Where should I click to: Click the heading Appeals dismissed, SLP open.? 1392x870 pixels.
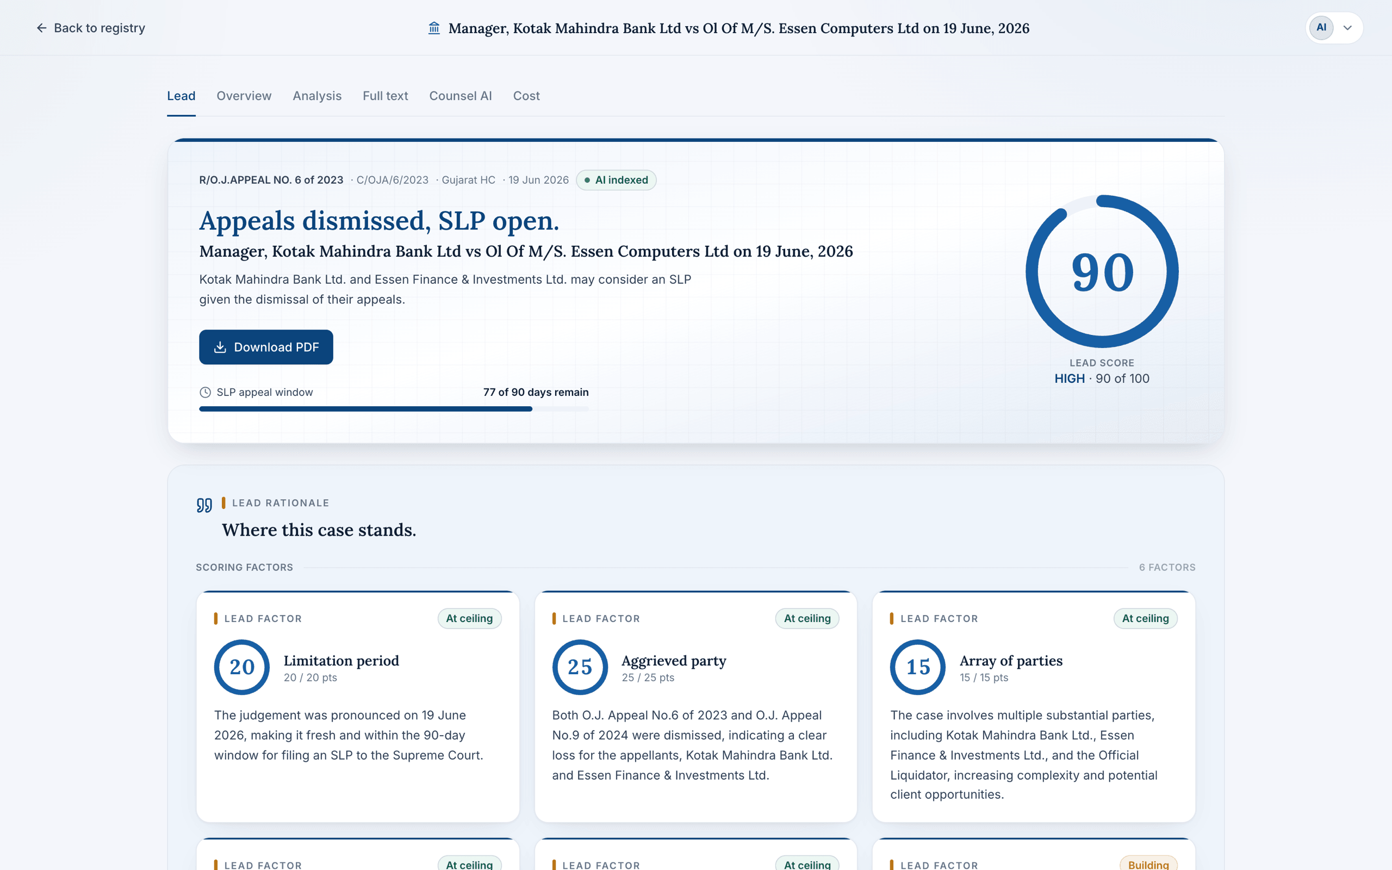(x=379, y=221)
